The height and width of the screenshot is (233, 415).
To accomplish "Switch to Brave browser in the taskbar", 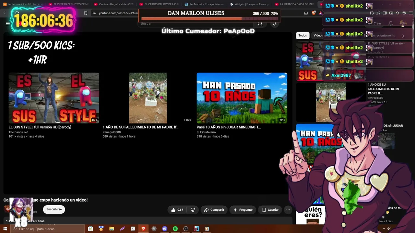I will pos(143,229).
